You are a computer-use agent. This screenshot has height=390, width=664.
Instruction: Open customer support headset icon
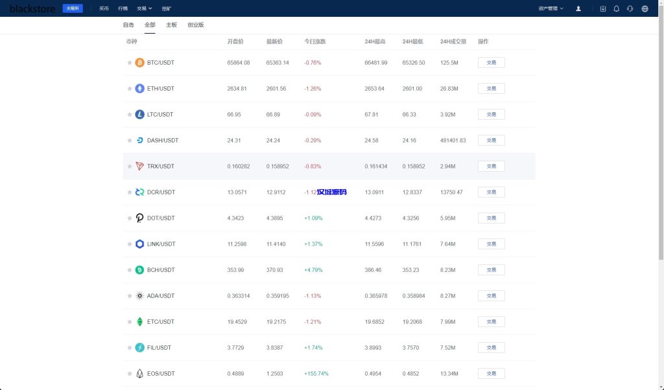pos(630,8)
